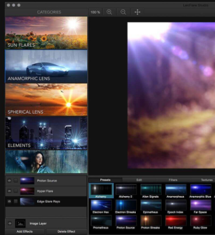Open the Spherical Lens category
The height and width of the screenshot is (235, 215).
click(46, 99)
